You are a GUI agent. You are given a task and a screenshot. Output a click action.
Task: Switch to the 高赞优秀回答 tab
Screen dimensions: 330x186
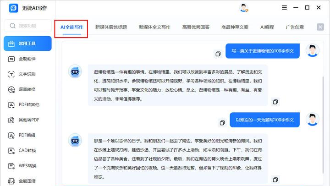[196, 27]
